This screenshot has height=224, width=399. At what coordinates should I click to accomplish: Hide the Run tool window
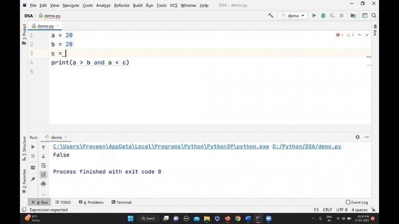point(367,137)
